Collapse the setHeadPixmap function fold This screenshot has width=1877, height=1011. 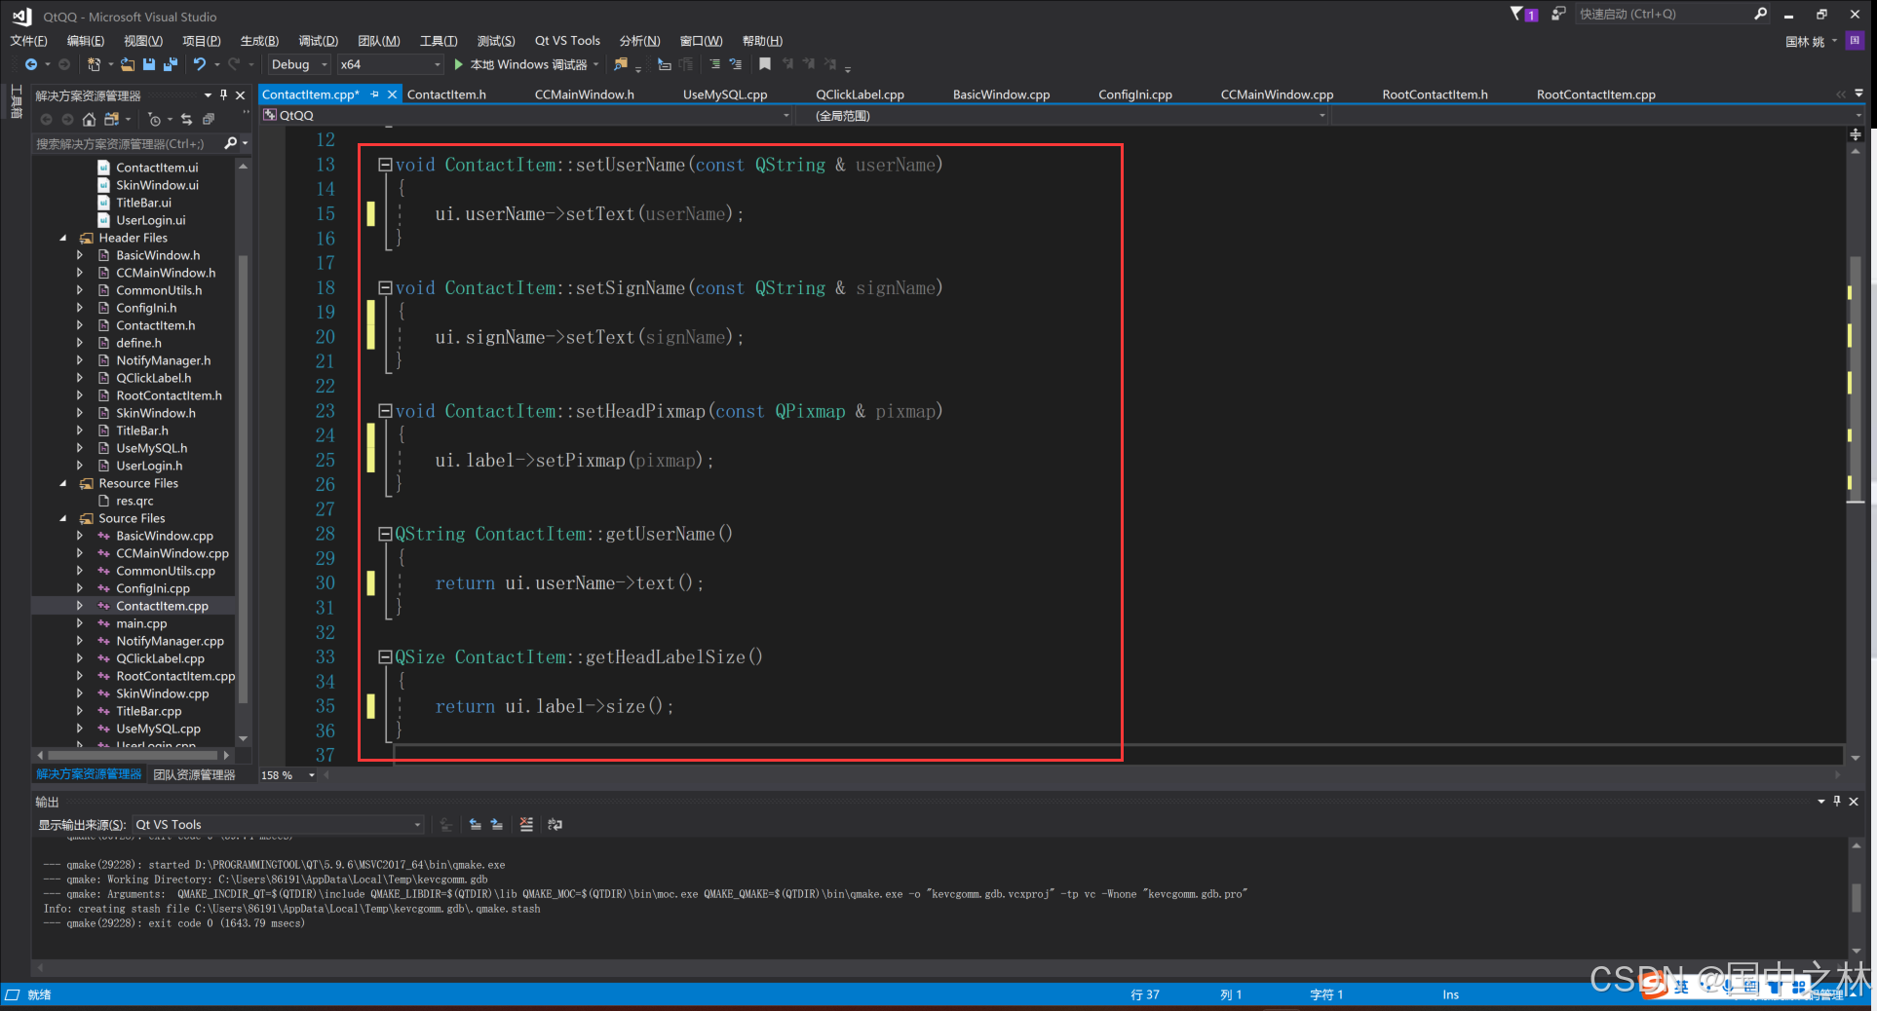click(385, 411)
